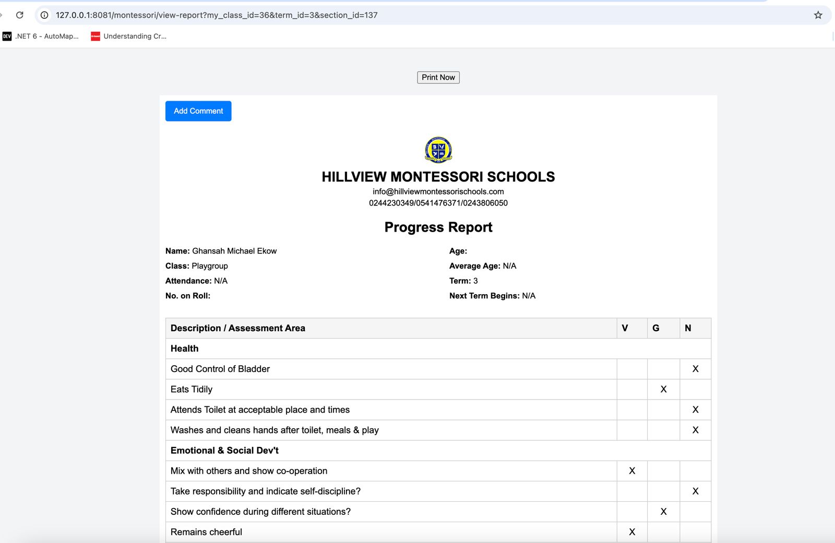Click the Emotional & Social Dev't section header
The width and height of the screenshot is (835, 543).
pos(224,450)
